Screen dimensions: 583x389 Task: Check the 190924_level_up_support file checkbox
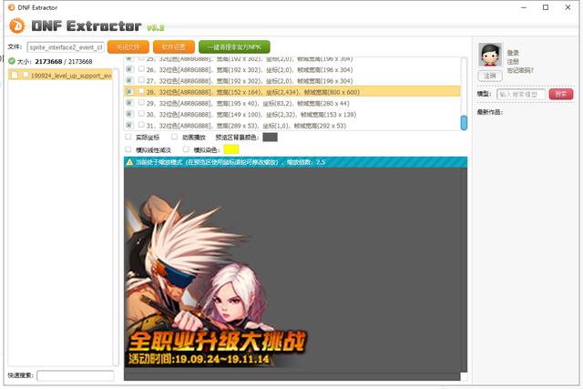click(x=15, y=76)
